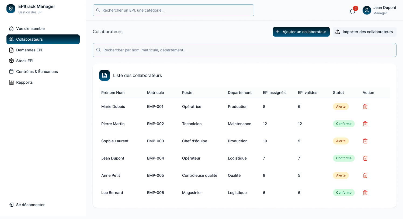The width and height of the screenshot is (403, 219).
Task: Delete Marie Dubois using trash icon
Action: point(365,107)
